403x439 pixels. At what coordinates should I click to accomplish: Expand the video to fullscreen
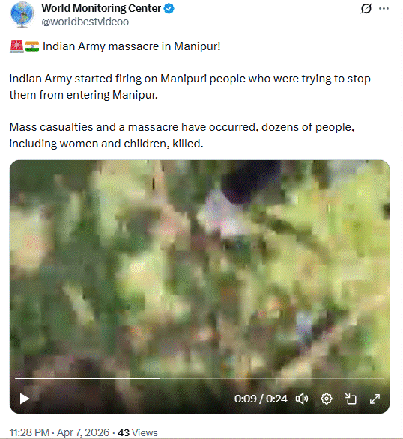point(375,399)
